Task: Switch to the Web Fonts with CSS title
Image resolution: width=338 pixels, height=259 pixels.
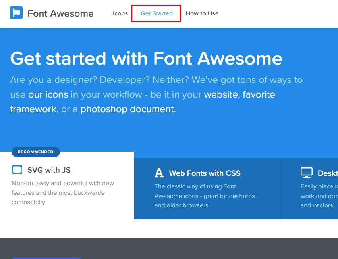Action: pyautogui.click(x=205, y=173)
